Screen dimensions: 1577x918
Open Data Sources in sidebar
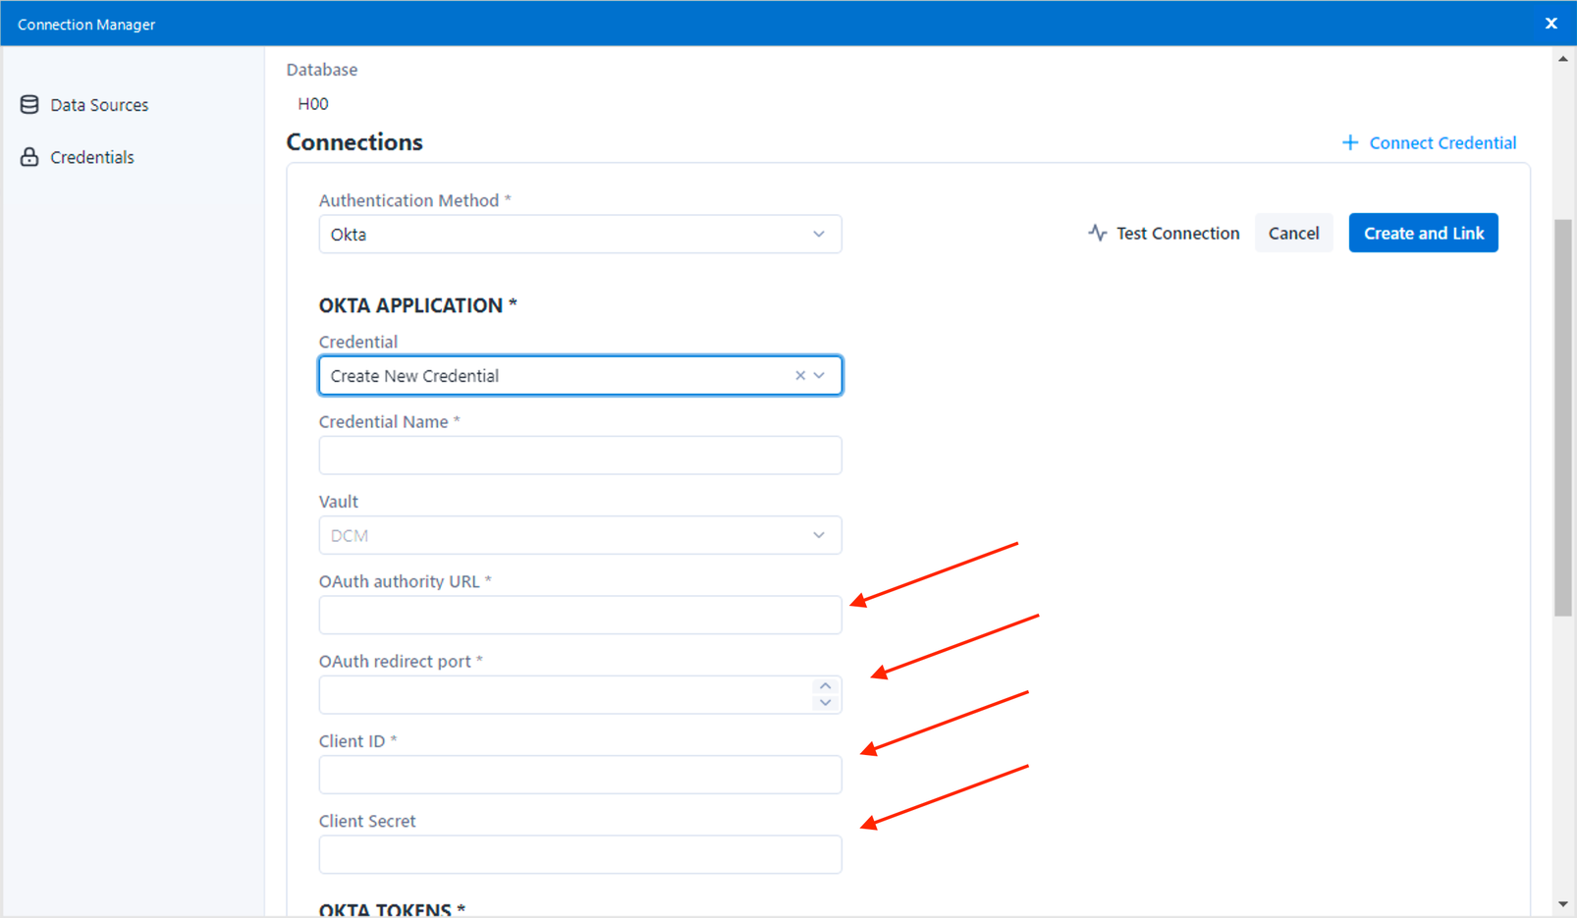[98, 105]
